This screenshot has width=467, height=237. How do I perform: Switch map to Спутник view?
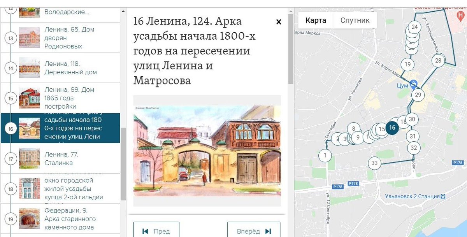(355, 21)
